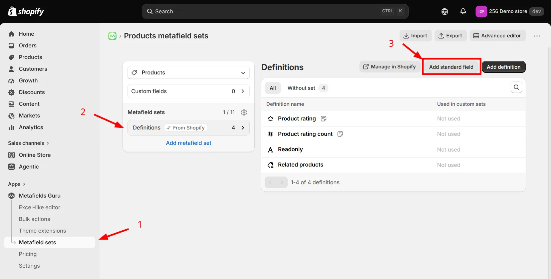
Task: Expand the Apps section
Action: pyautogui.click(x=17, y=184)
